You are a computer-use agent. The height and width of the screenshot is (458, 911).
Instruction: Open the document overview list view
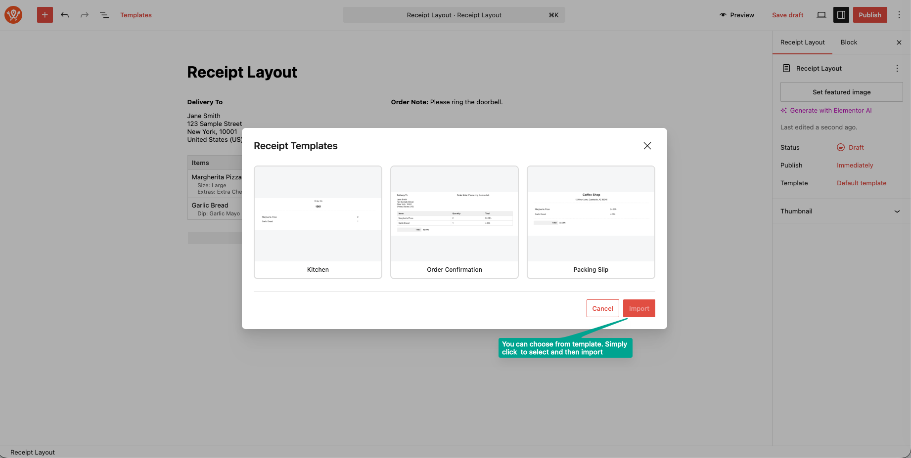104,15
